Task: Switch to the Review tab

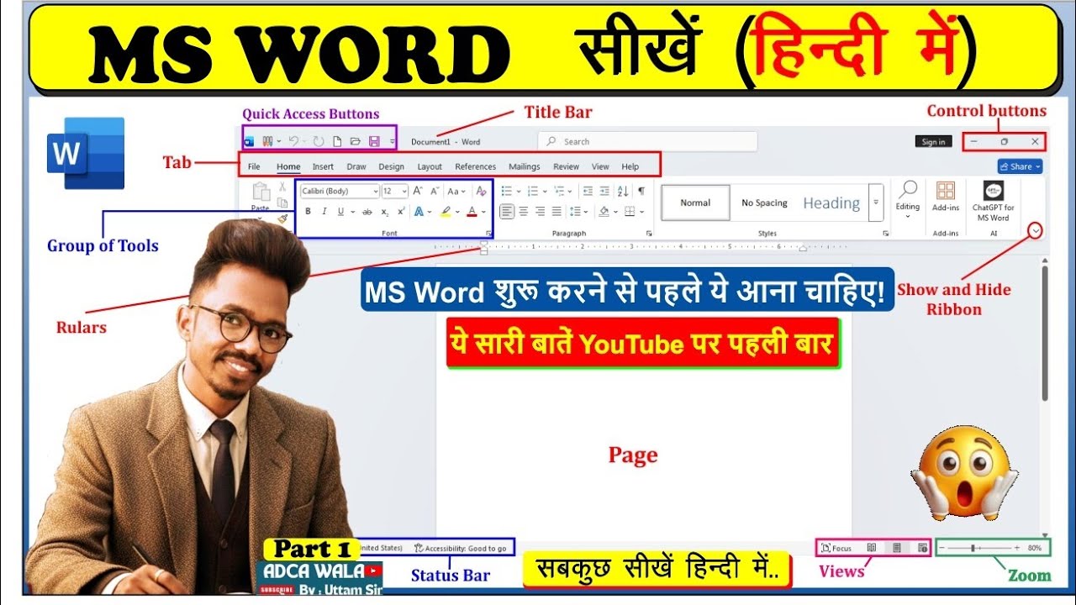Action: [566, 166]
